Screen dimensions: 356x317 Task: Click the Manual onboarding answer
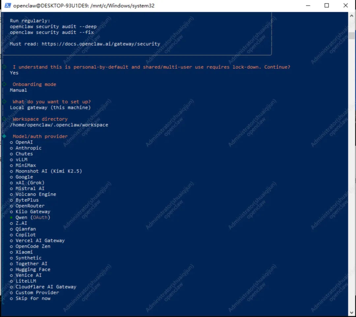coord(18,90)
